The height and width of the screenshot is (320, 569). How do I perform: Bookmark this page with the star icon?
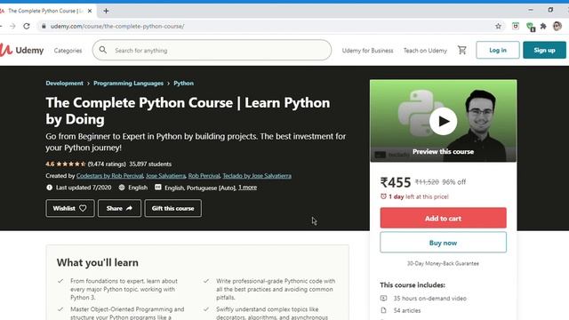(498, 26)
